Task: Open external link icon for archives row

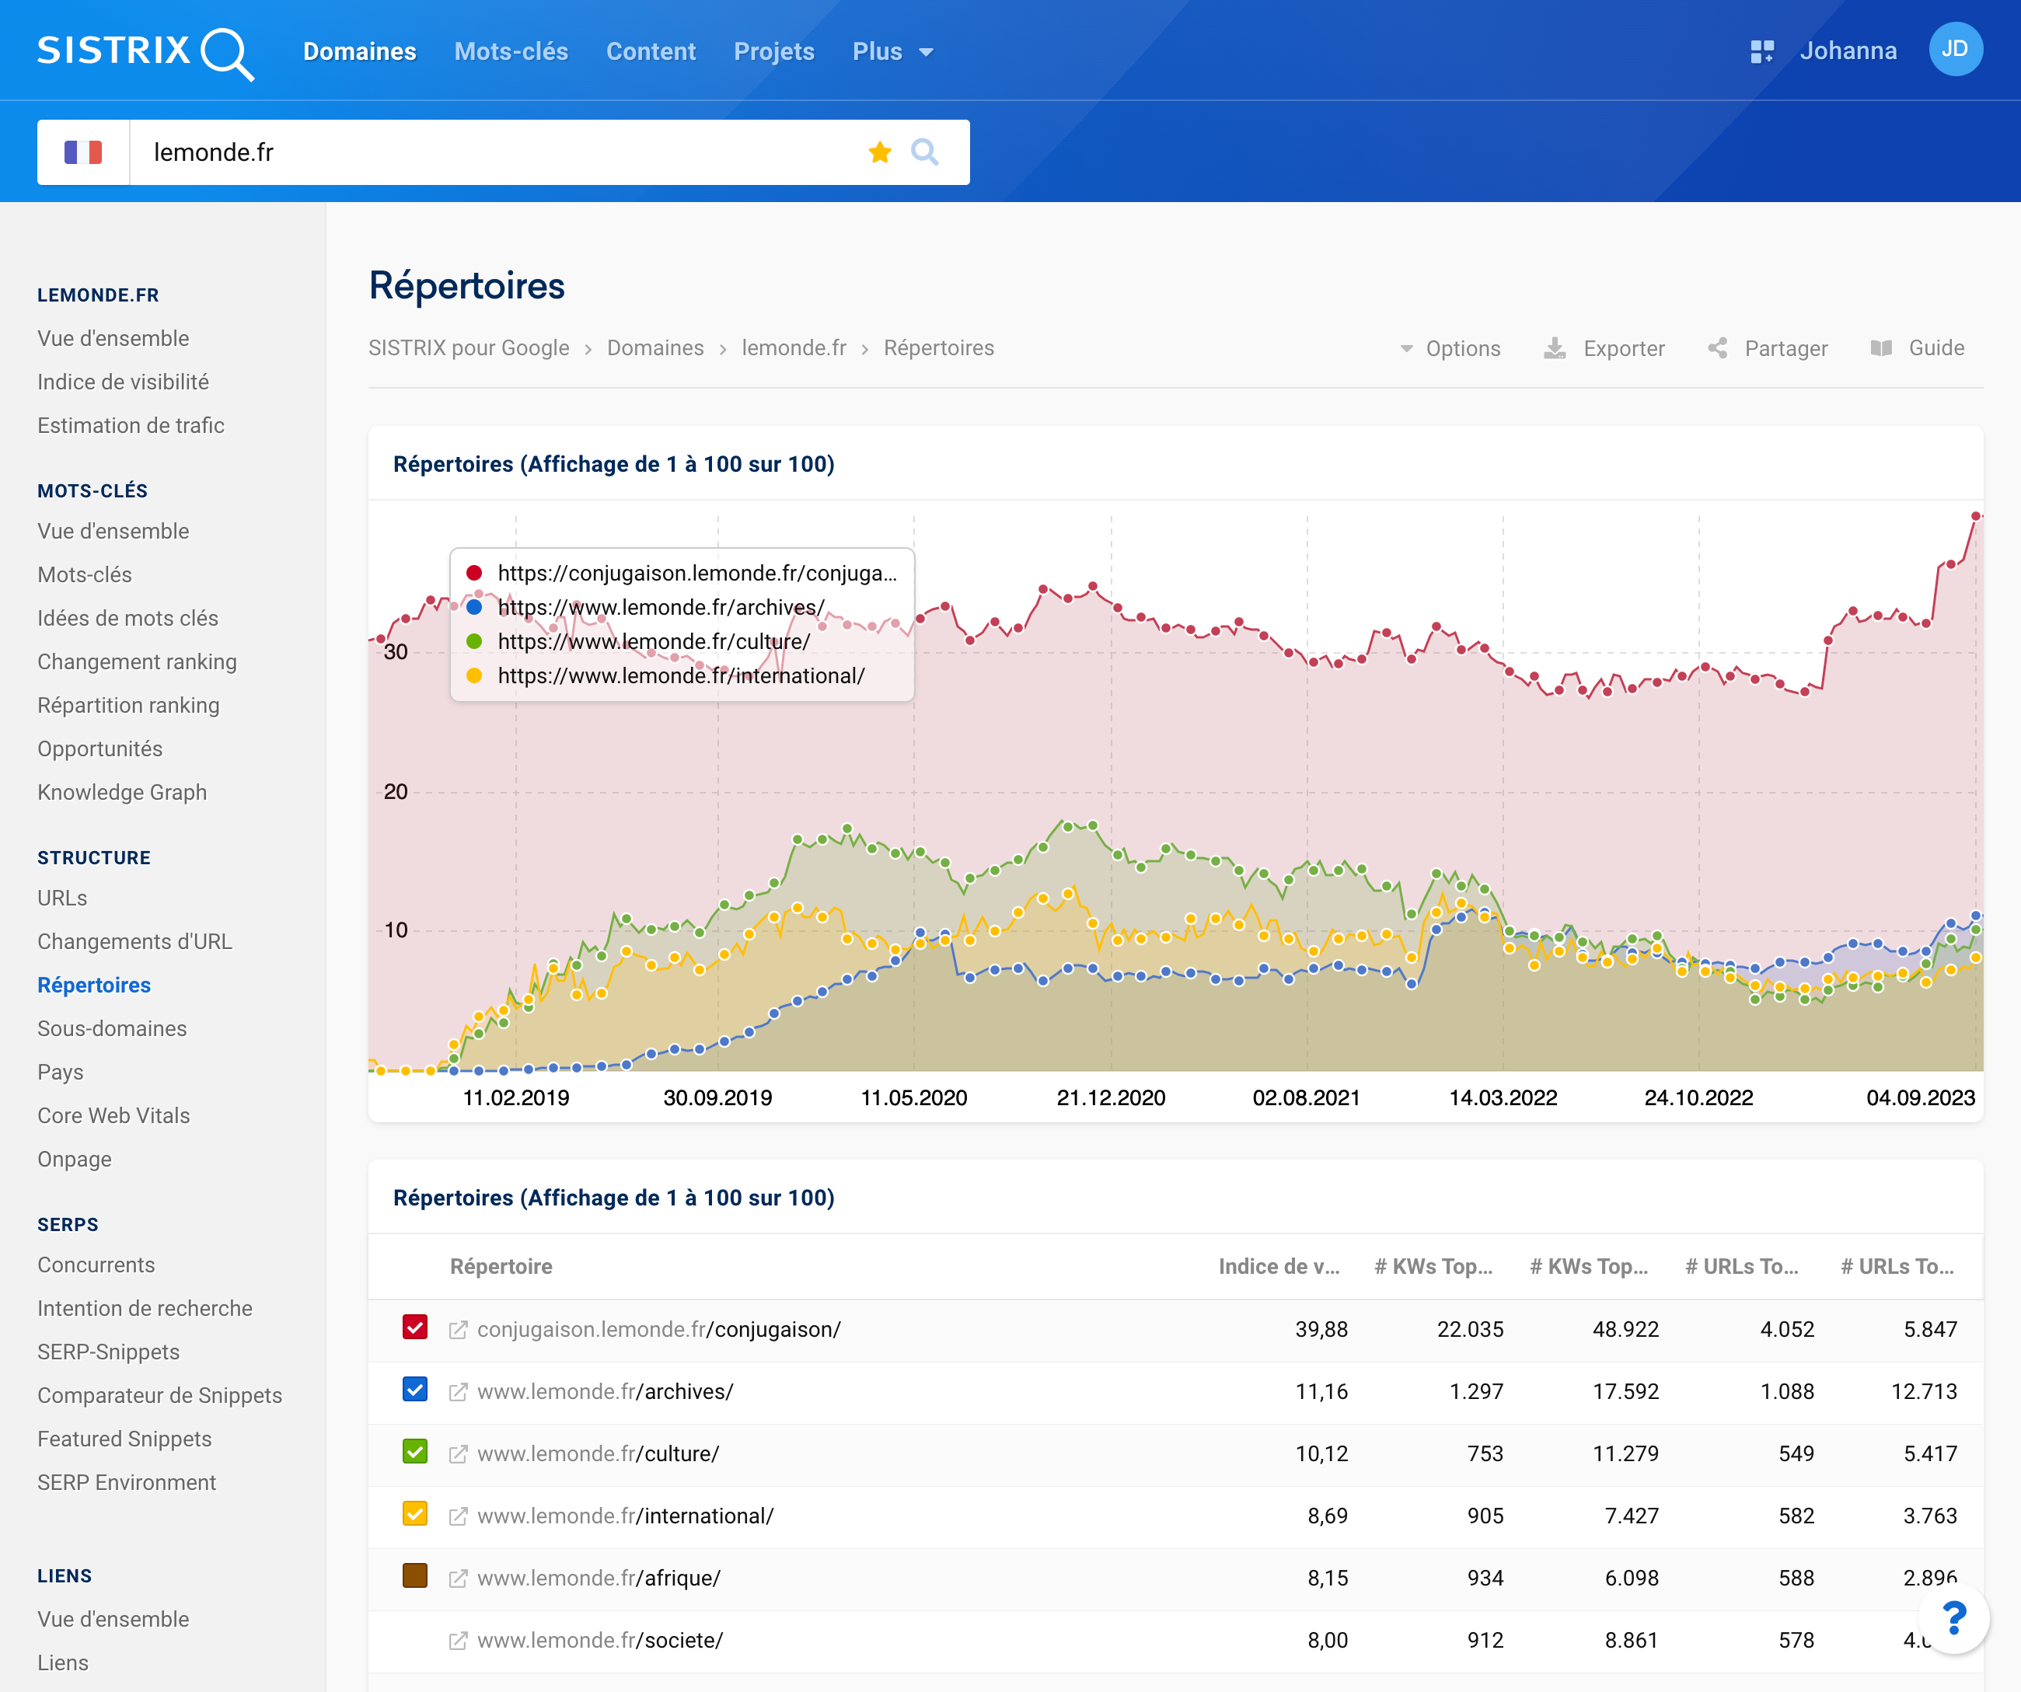Action: click(x=458, y=1392)
